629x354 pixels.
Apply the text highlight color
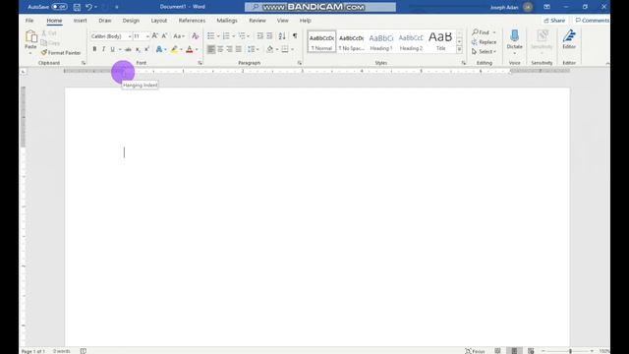click(174, 49)
